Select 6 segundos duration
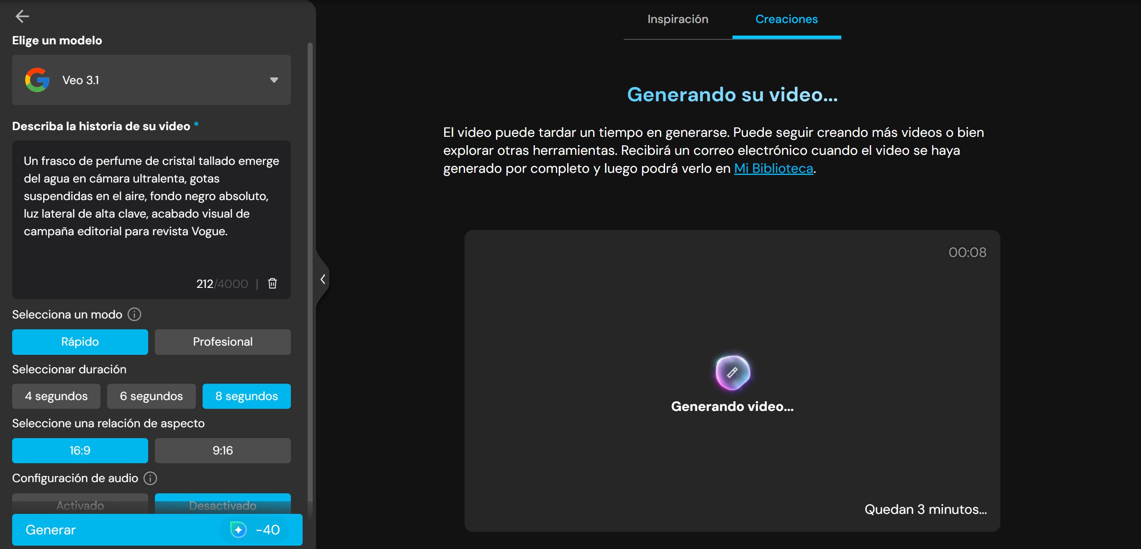 pos(151,396)
